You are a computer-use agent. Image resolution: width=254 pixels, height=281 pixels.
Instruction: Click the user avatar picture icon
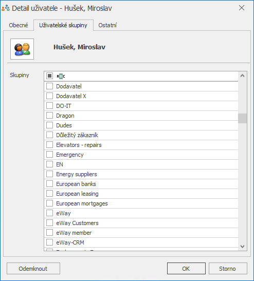(x=22, y=49)
